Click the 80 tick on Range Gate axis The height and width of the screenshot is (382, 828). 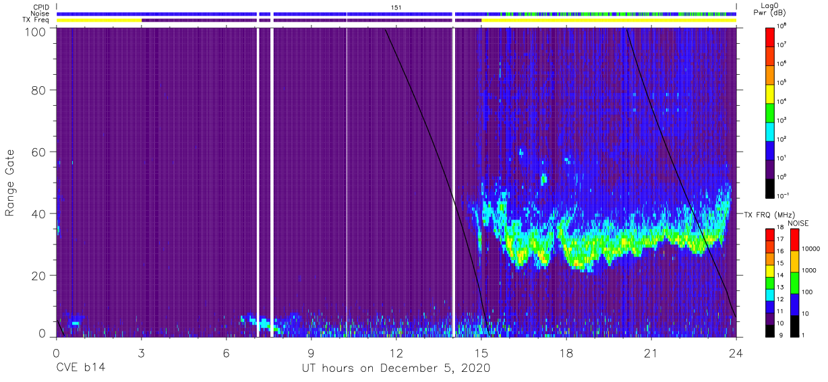(38, 90)
